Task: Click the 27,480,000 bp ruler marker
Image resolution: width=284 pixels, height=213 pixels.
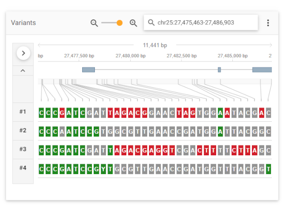Action: (131, 56)
